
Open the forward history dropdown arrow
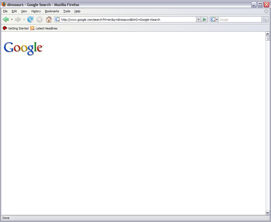(24, 20)
